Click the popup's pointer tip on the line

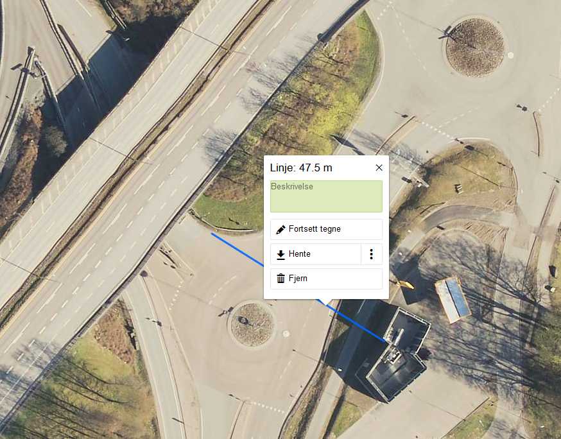(x=325, y=304)
